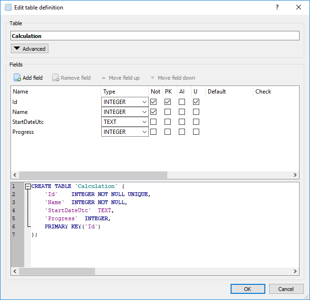Select the StartDateUtc field name cell
Viewport: 310px width, 300px height.
click(56, 122)
